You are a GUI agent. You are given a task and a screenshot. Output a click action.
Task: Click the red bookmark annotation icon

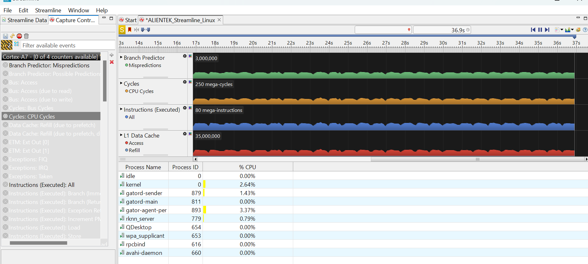click(x=130, y=30)
